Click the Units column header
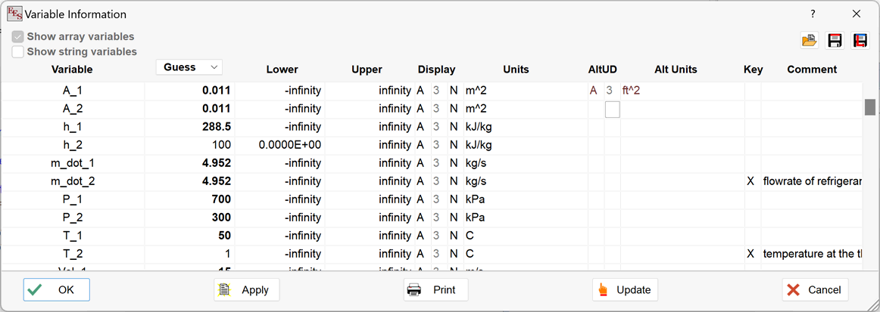Viewport: 880px width, 312px height. 516,70
